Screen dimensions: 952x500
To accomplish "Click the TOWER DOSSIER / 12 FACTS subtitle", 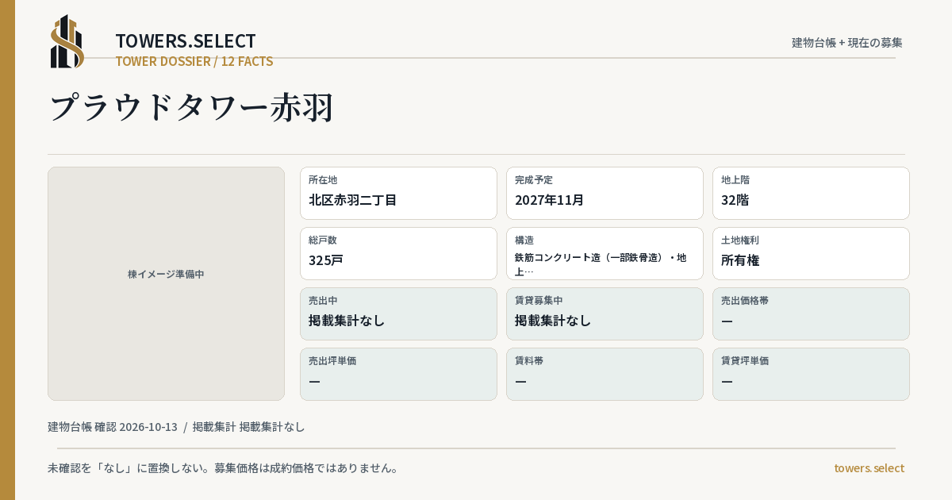I will pos(194,61).
